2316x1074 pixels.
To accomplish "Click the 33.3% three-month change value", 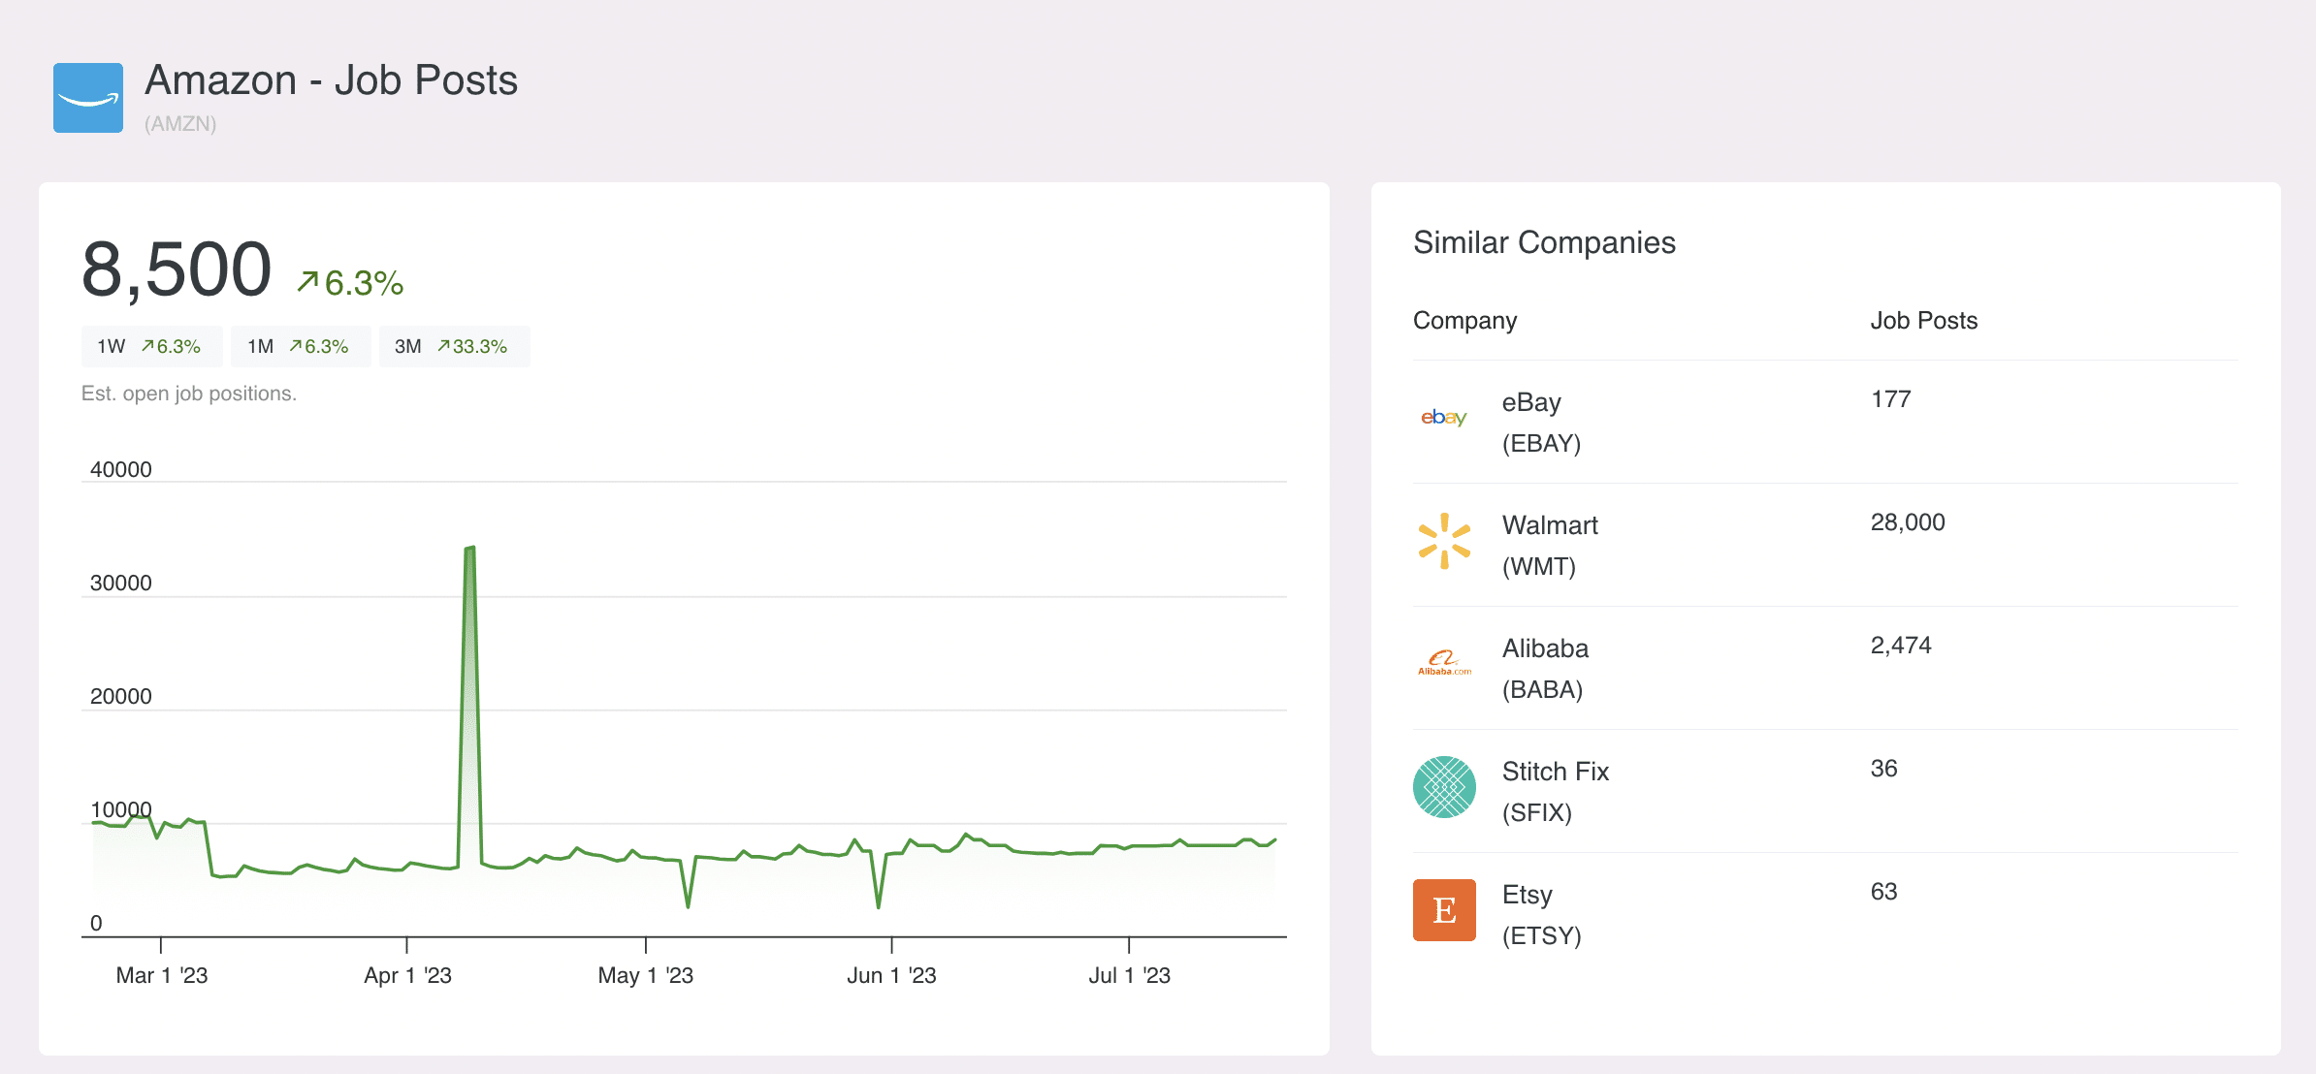I will pyautogui.click(x=479, y=347).
